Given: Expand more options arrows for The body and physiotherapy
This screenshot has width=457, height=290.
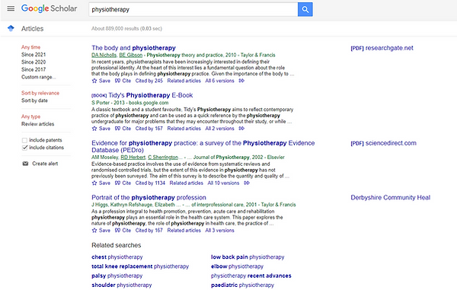Looking at the screenshot, I should (241, 81).
